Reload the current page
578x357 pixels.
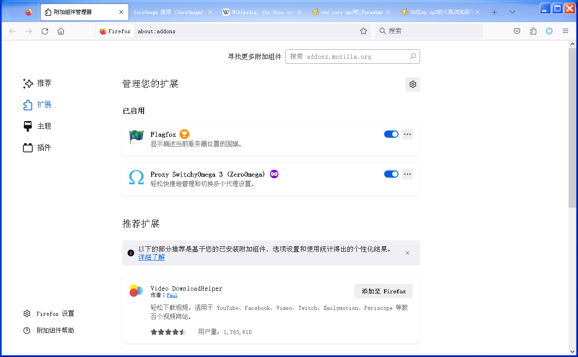coord(45,31)
